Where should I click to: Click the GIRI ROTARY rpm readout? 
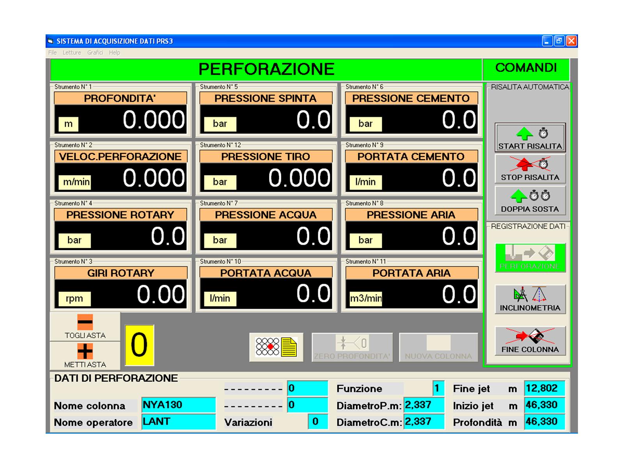[121, 294]
